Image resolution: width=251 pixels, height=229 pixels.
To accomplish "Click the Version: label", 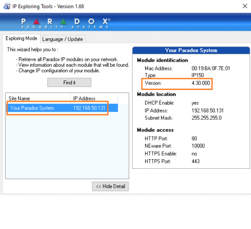I will (153, 83).
